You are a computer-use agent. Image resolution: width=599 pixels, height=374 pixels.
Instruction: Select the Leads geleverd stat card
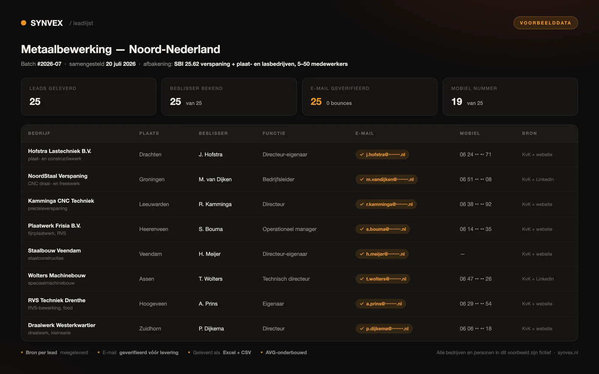[89, 97]
